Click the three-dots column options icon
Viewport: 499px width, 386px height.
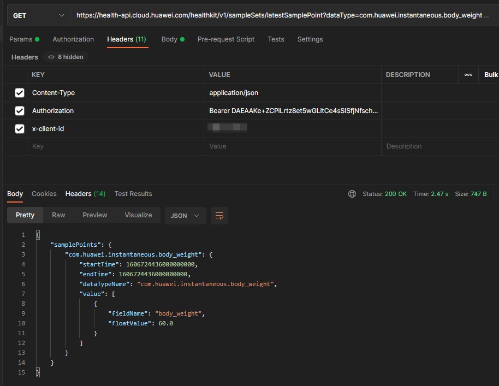[468, 75]
